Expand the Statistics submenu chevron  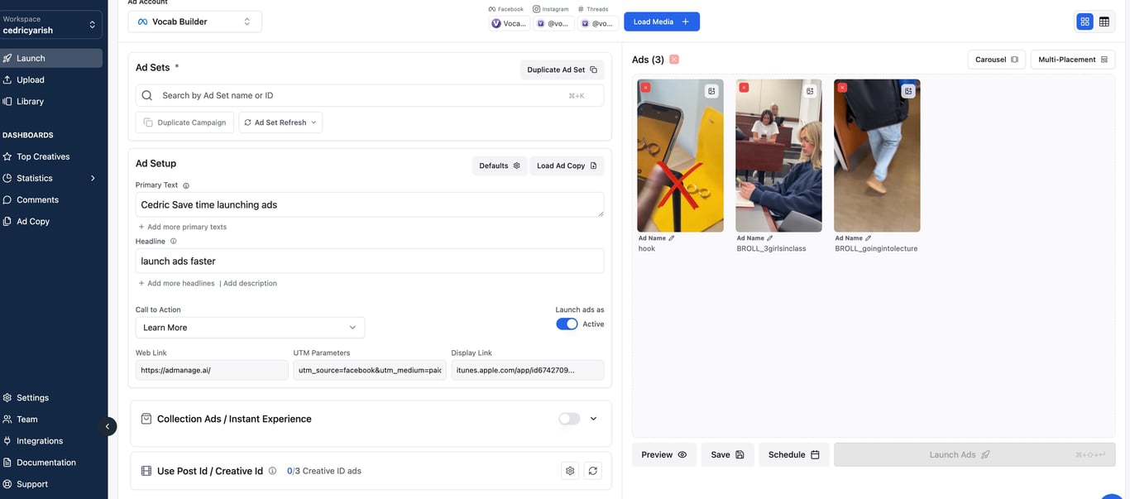pos(93,178)
